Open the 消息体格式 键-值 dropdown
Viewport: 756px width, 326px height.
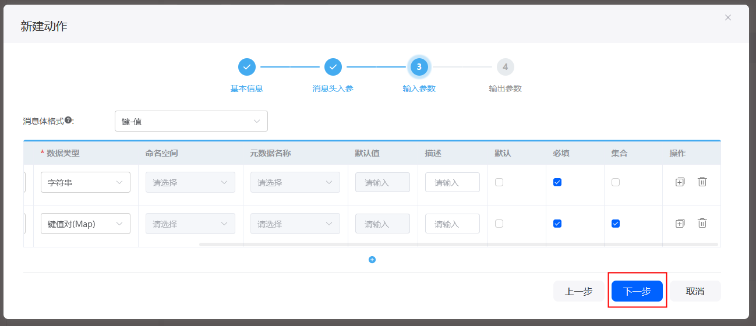pyautogui.click(x=191, y=121)
